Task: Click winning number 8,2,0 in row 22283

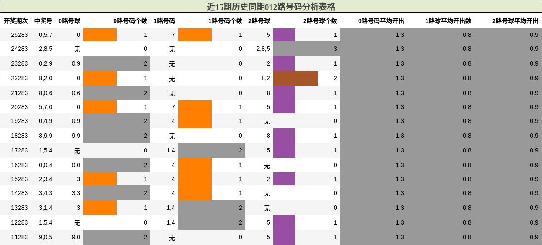Action: [x=46, y=78]
